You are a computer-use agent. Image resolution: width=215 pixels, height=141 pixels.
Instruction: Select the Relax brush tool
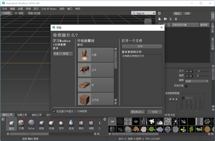[x=32, y=124]
